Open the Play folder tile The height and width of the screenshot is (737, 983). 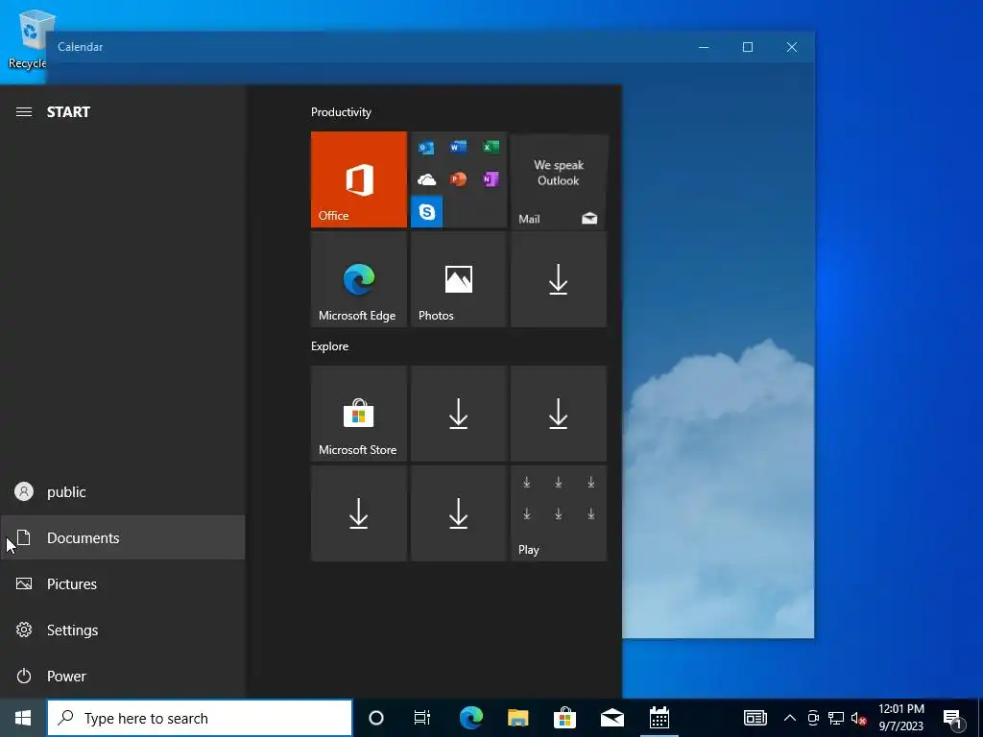[x=559, y=513]
